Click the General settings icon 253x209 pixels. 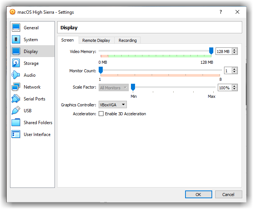pos(16,28)
